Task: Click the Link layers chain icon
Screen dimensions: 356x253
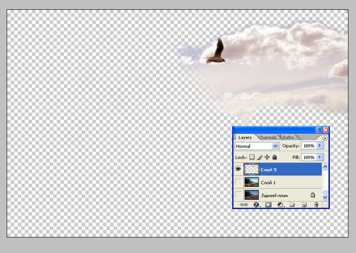Action: click(243, 205)
